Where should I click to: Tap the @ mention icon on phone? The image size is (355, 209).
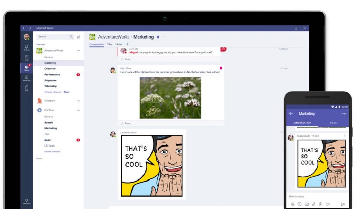coord(320,204)
